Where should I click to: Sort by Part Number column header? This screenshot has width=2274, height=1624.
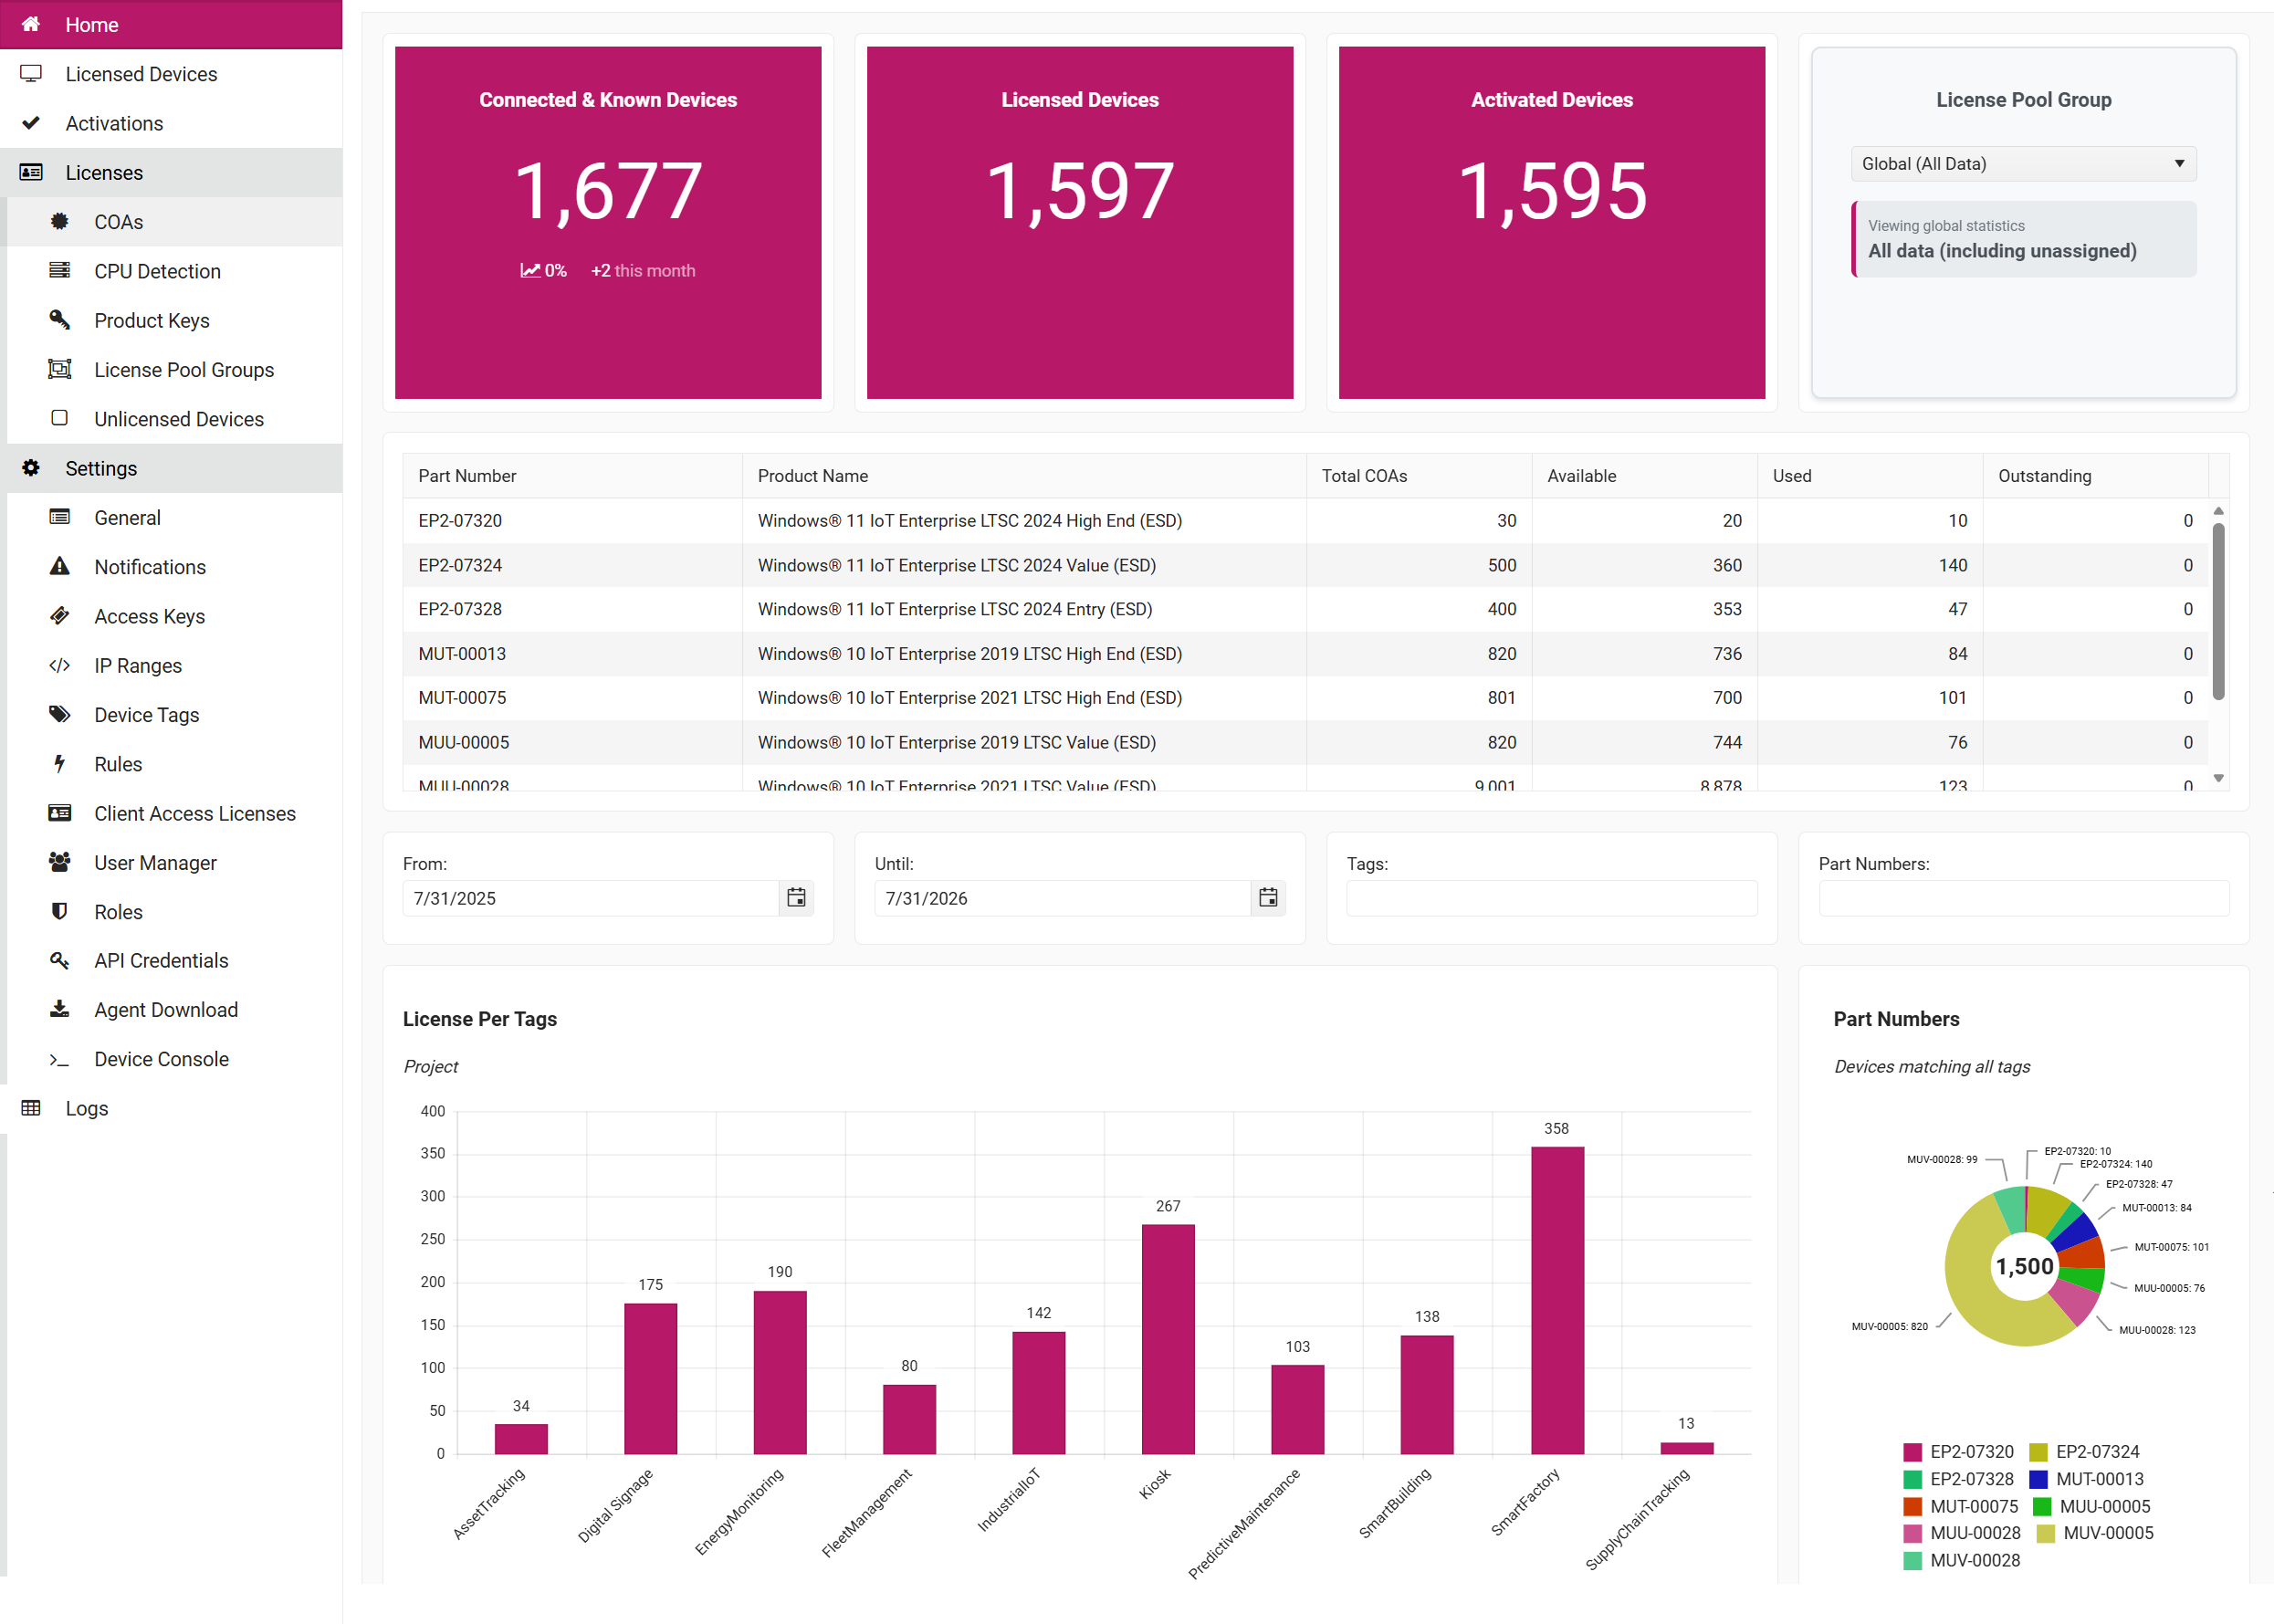(572, 476)
